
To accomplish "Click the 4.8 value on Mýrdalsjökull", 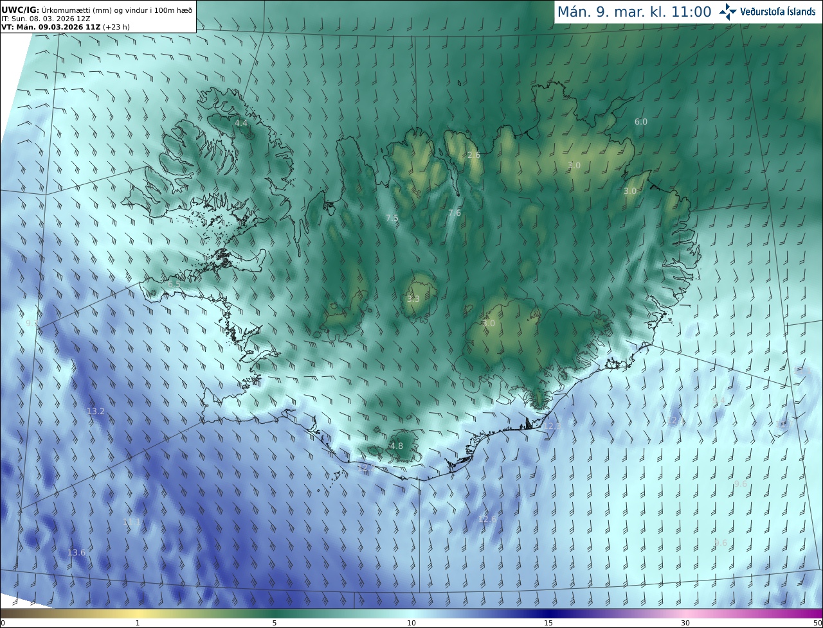I will coord(397,446).
